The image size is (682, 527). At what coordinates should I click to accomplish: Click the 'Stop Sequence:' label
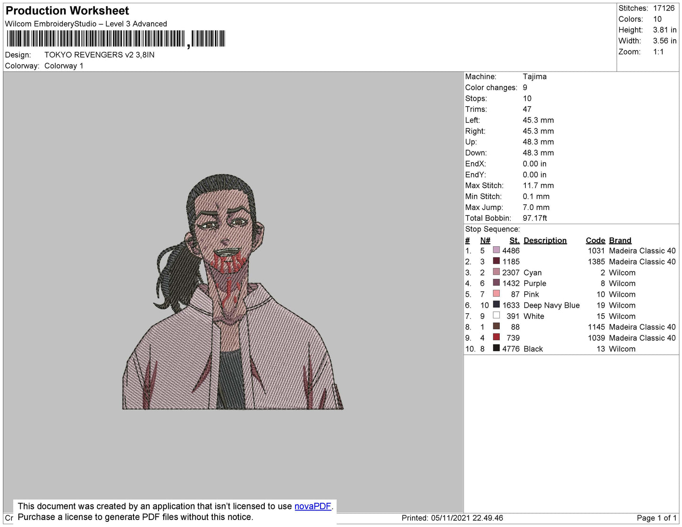click(x=493, y=229)
